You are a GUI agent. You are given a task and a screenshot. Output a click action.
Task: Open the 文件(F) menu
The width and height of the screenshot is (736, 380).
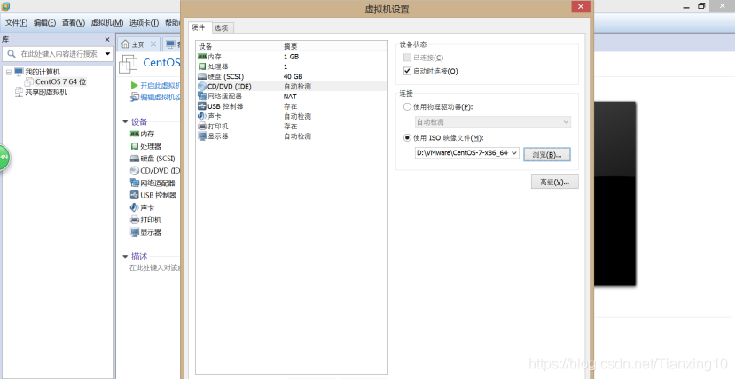click(x=17, y=22)
